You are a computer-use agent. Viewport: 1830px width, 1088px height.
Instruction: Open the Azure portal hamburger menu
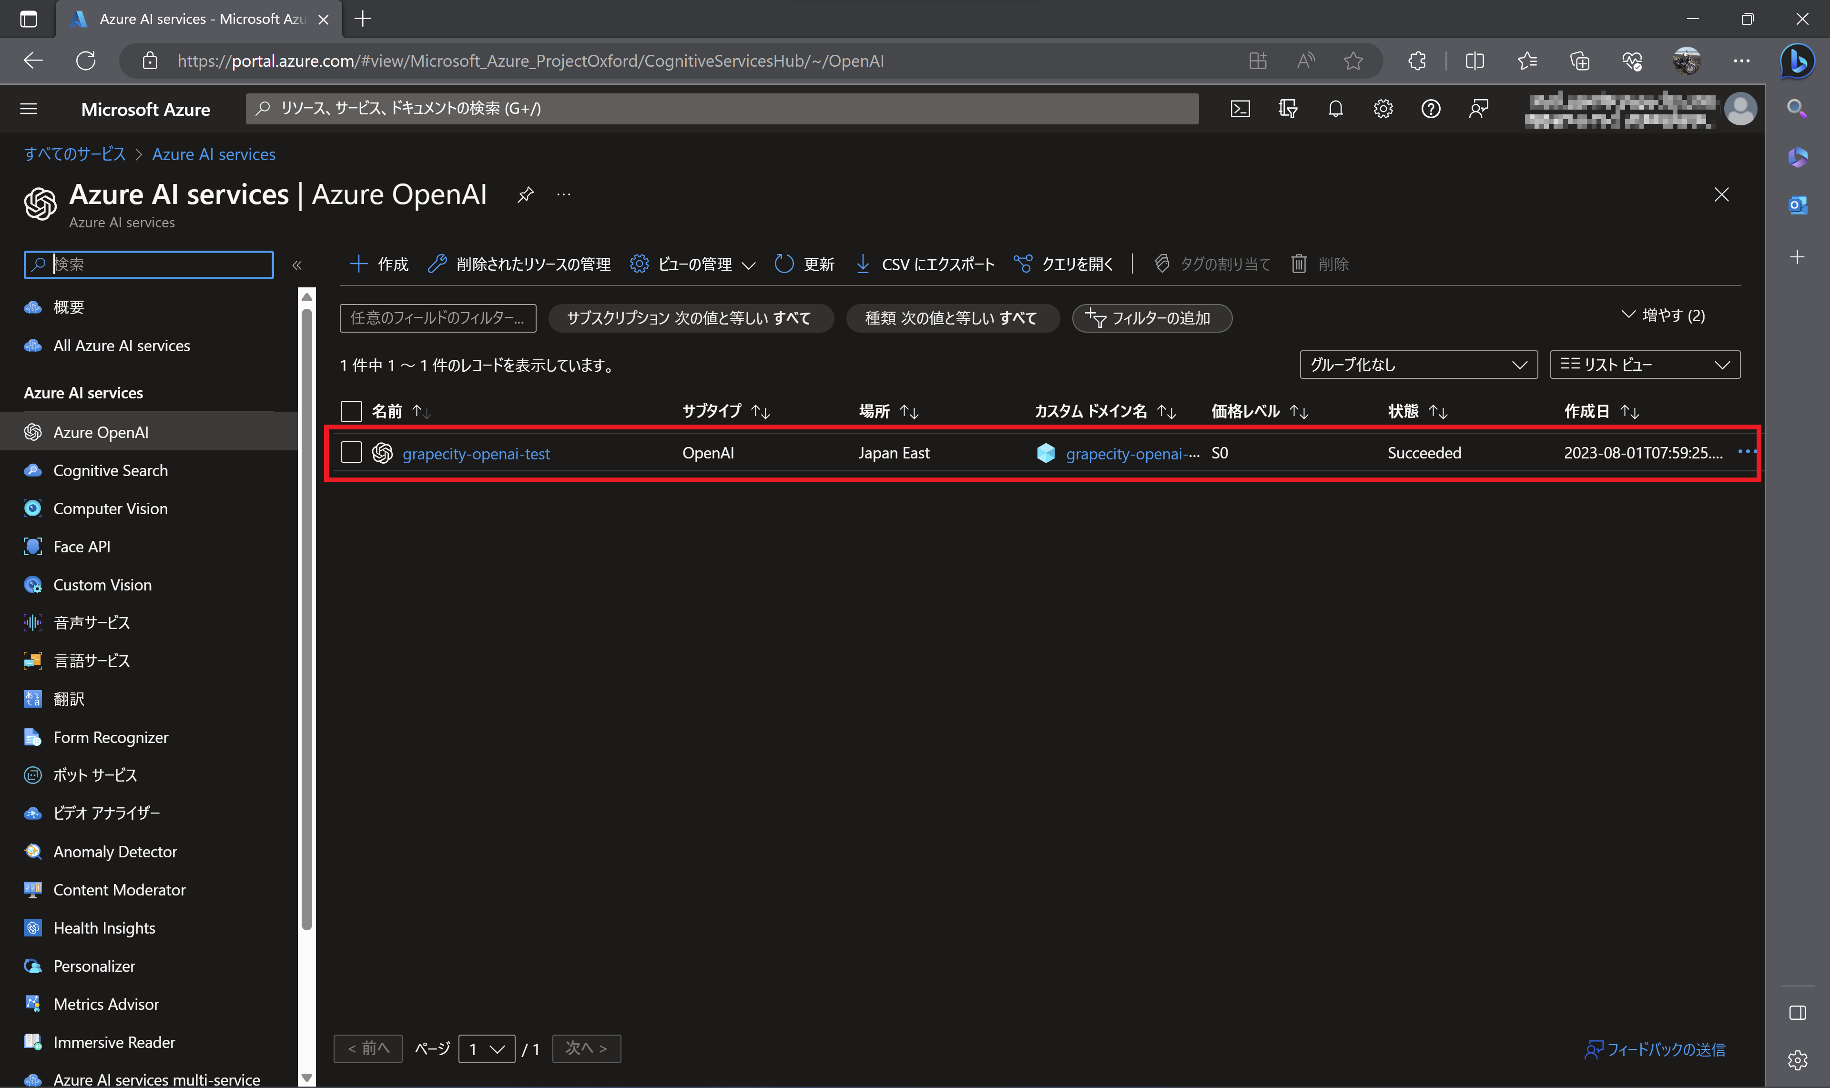pos(29,109)
